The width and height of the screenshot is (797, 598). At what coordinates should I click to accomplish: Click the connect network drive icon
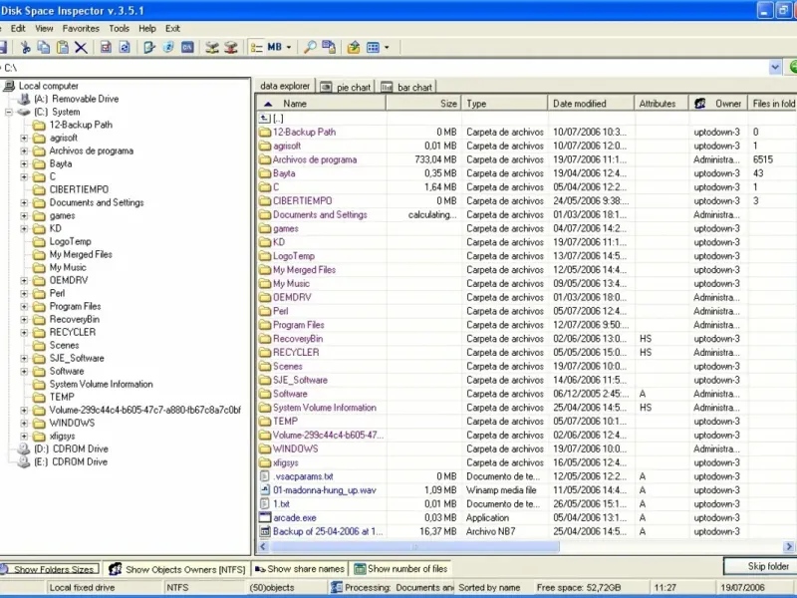tap(212, 47)
